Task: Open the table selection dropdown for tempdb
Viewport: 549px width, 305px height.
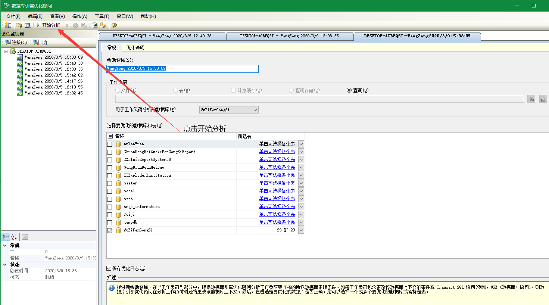Action: (301, 222)
